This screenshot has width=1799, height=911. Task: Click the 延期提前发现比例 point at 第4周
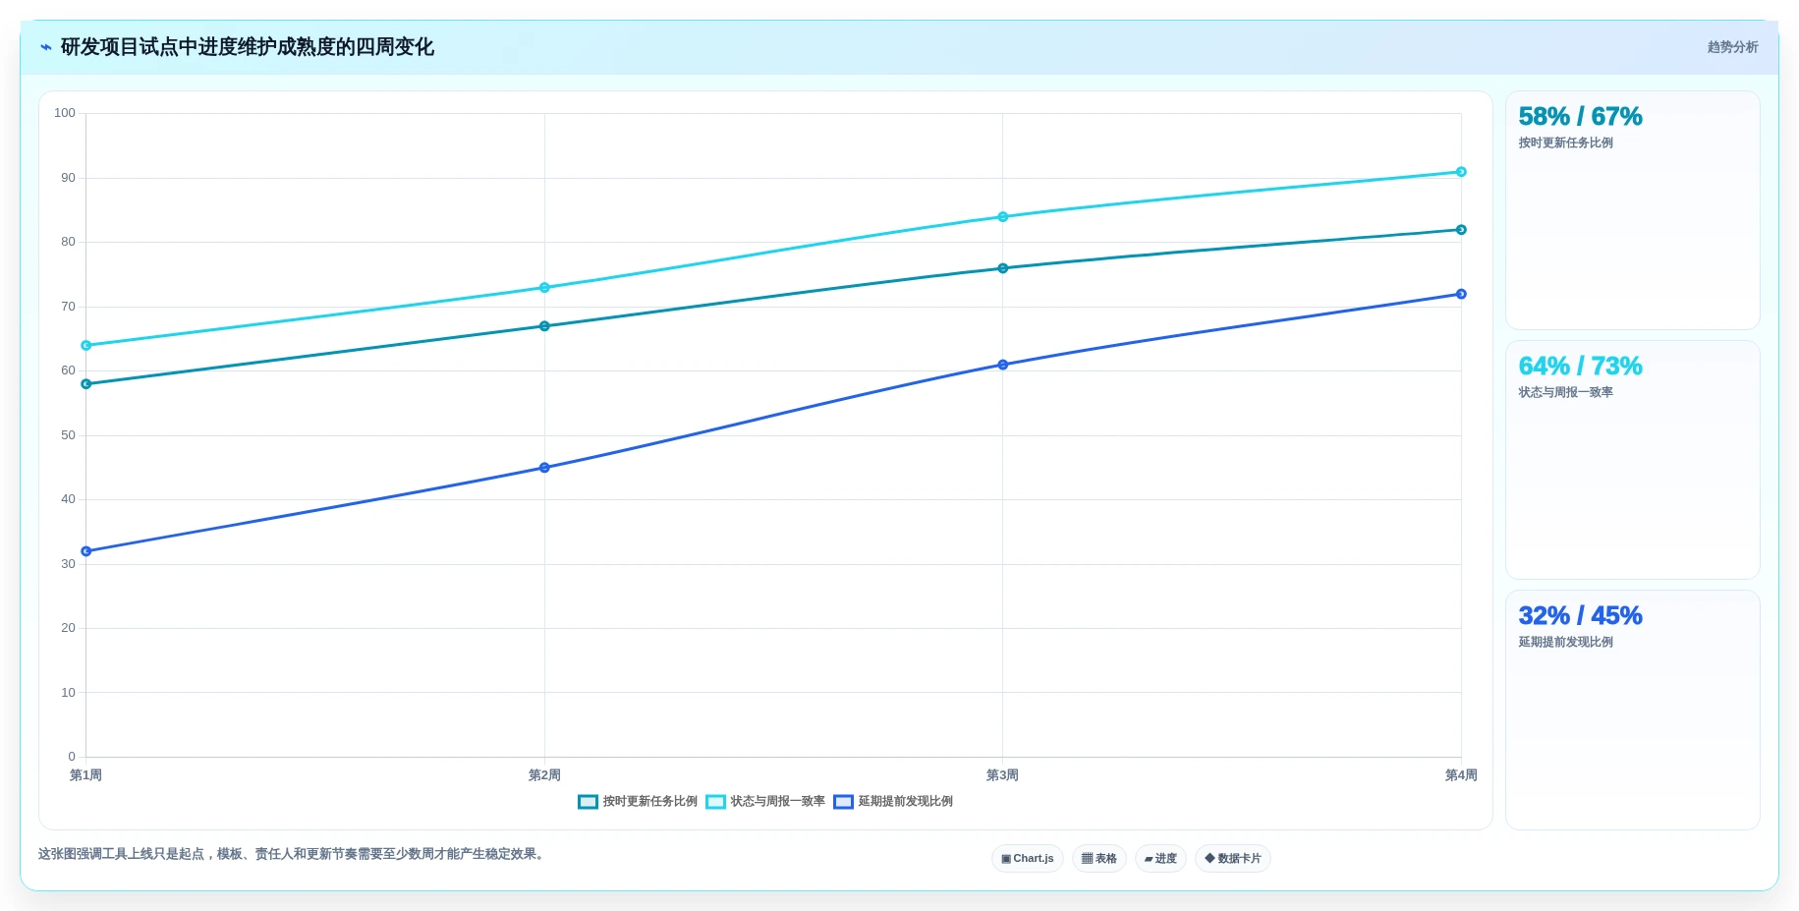1461,294
